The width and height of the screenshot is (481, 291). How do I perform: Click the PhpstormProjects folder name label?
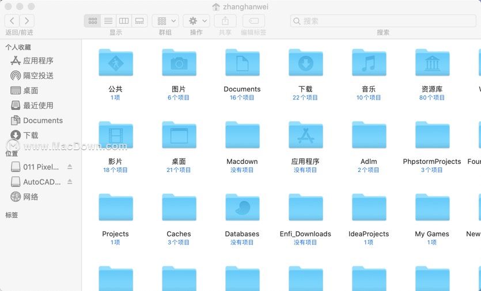tap(432, 162)
